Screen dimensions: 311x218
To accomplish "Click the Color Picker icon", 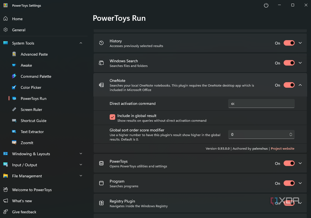I will click(x=14, y=87).
